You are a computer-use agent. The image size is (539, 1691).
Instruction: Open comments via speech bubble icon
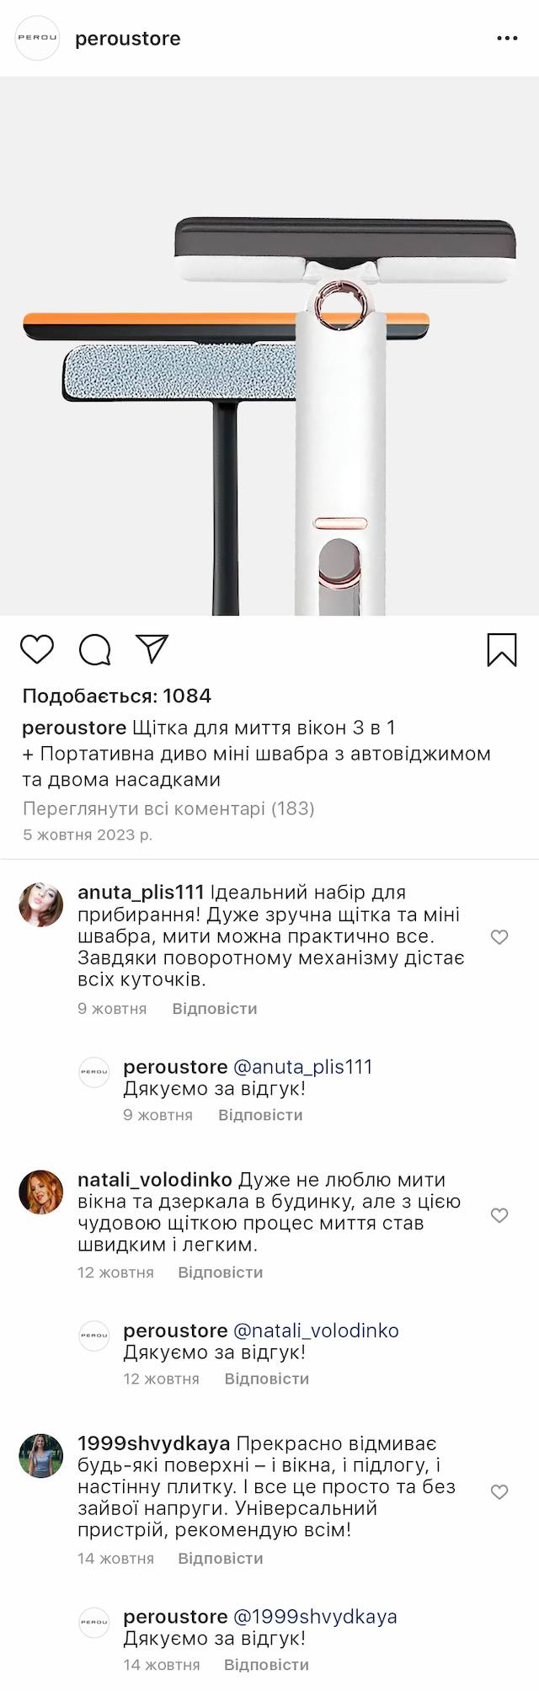click(x=95, y=650)
